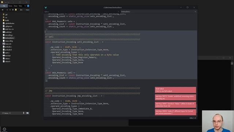Select the spec.c file in Explorer
This screenshot has height=132, width=234.
[7, 53]
